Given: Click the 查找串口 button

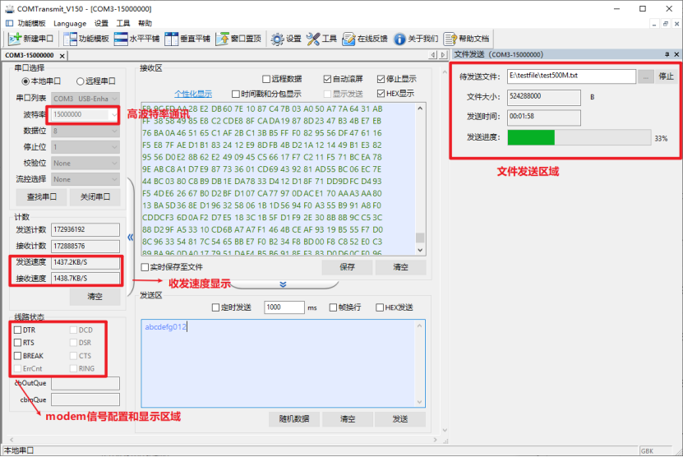Looking at the screenshot, I should (x=41, y=197).
